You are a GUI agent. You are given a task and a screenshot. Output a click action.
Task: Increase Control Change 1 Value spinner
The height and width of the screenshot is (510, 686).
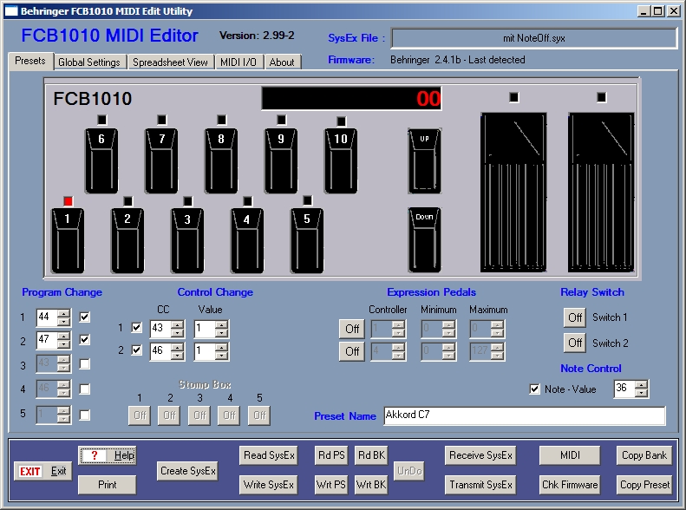221,324
